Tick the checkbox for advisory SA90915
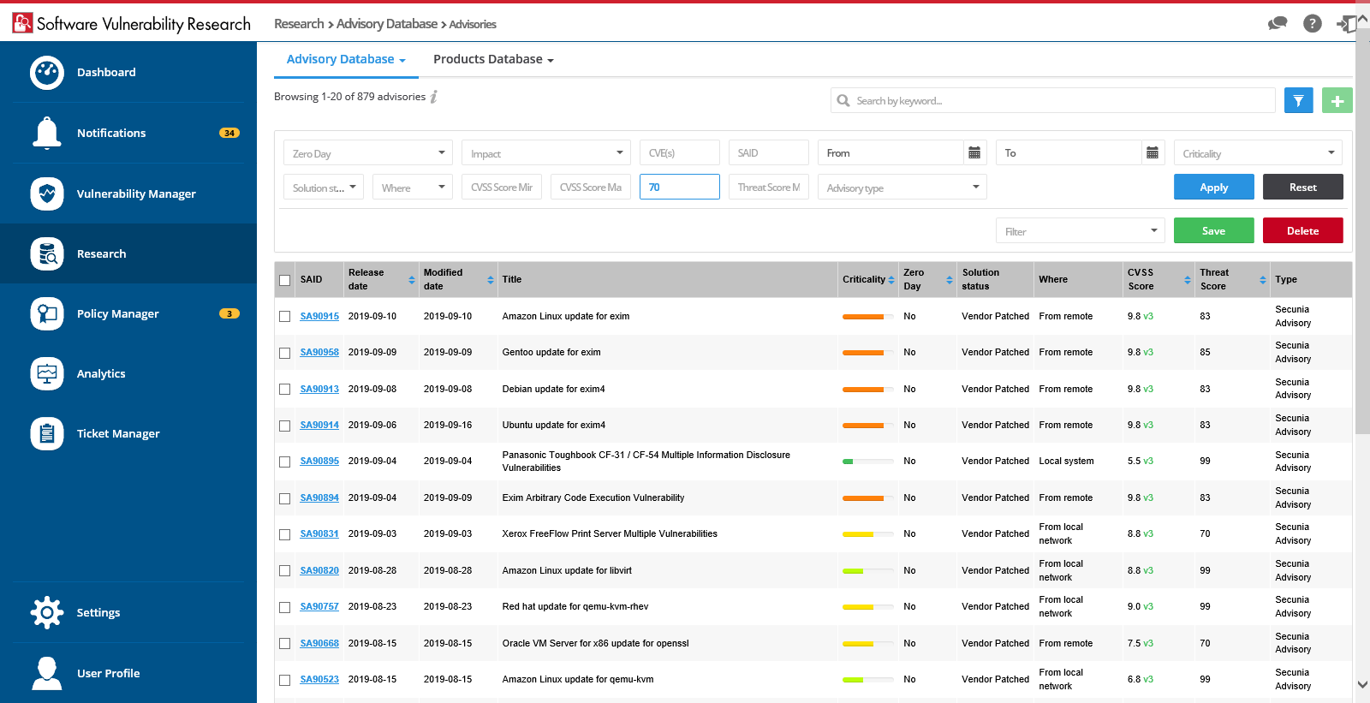The width and height of the screenshot is (1370, 703). point(285,317)
